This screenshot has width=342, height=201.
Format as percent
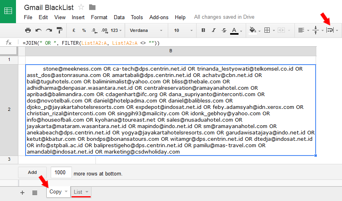point(84,30)
